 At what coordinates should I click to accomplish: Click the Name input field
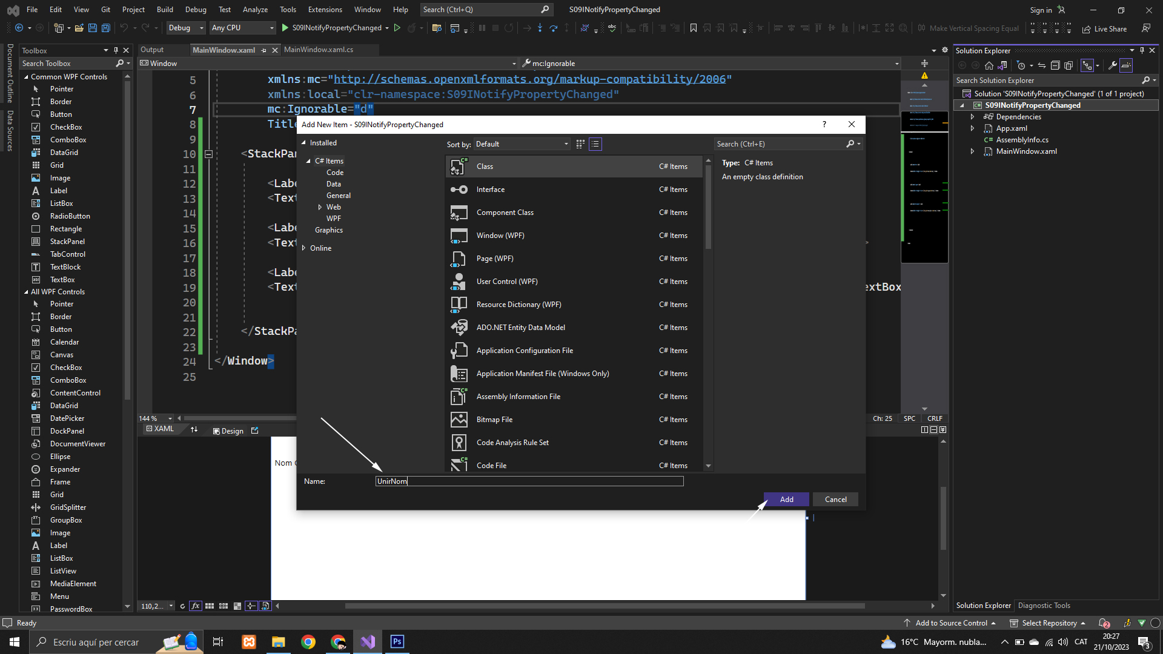(x=529, y=481)
